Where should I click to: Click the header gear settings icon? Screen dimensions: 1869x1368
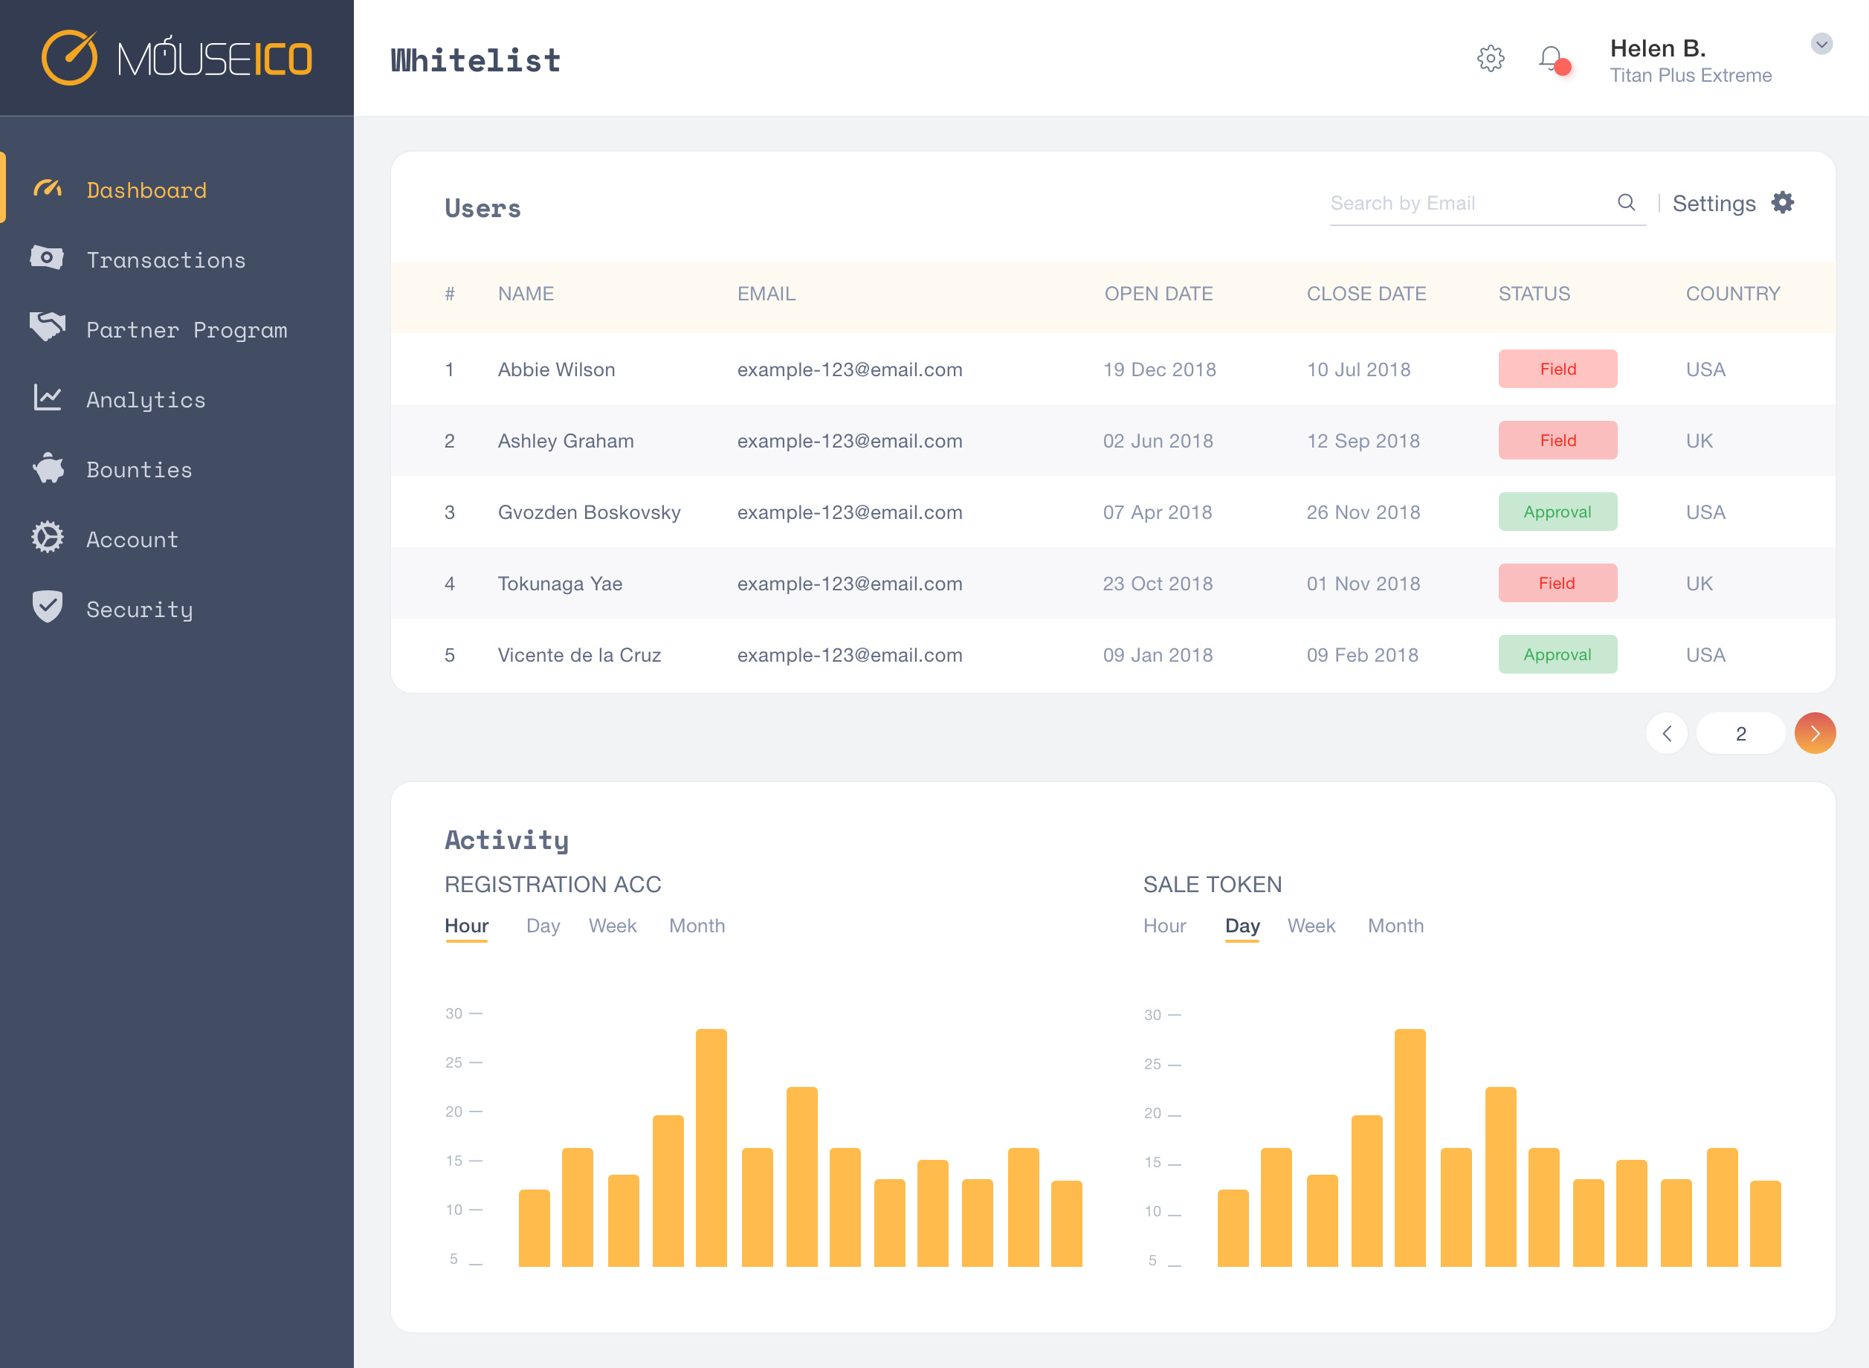point(1490,59)
